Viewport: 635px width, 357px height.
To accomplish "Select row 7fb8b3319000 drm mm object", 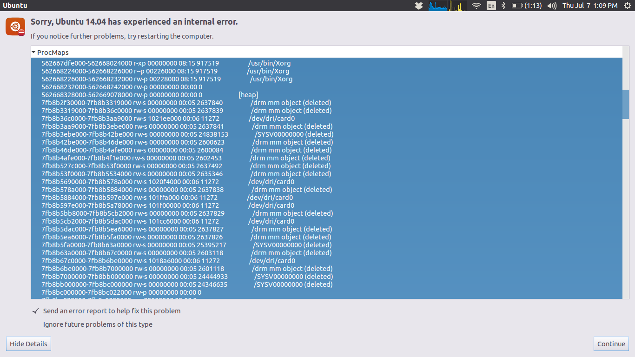I will click(326, 111).
